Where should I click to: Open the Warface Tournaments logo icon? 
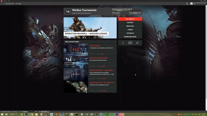[68, 11]
